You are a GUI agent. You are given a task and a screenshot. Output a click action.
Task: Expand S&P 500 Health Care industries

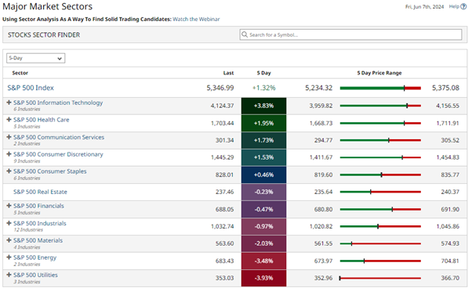pos(9,120)
